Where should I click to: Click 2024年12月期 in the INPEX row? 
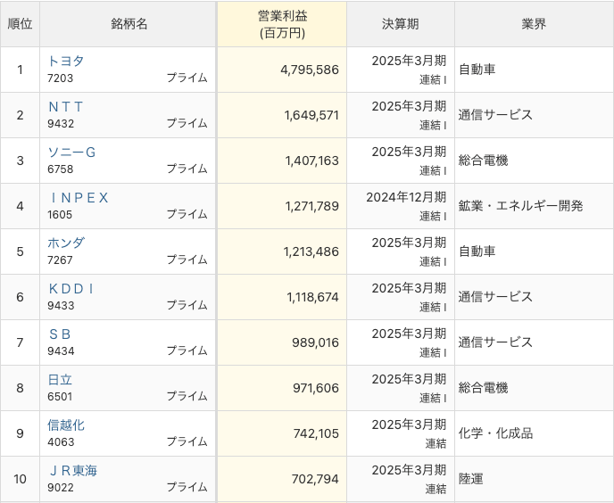coord(406,197)
